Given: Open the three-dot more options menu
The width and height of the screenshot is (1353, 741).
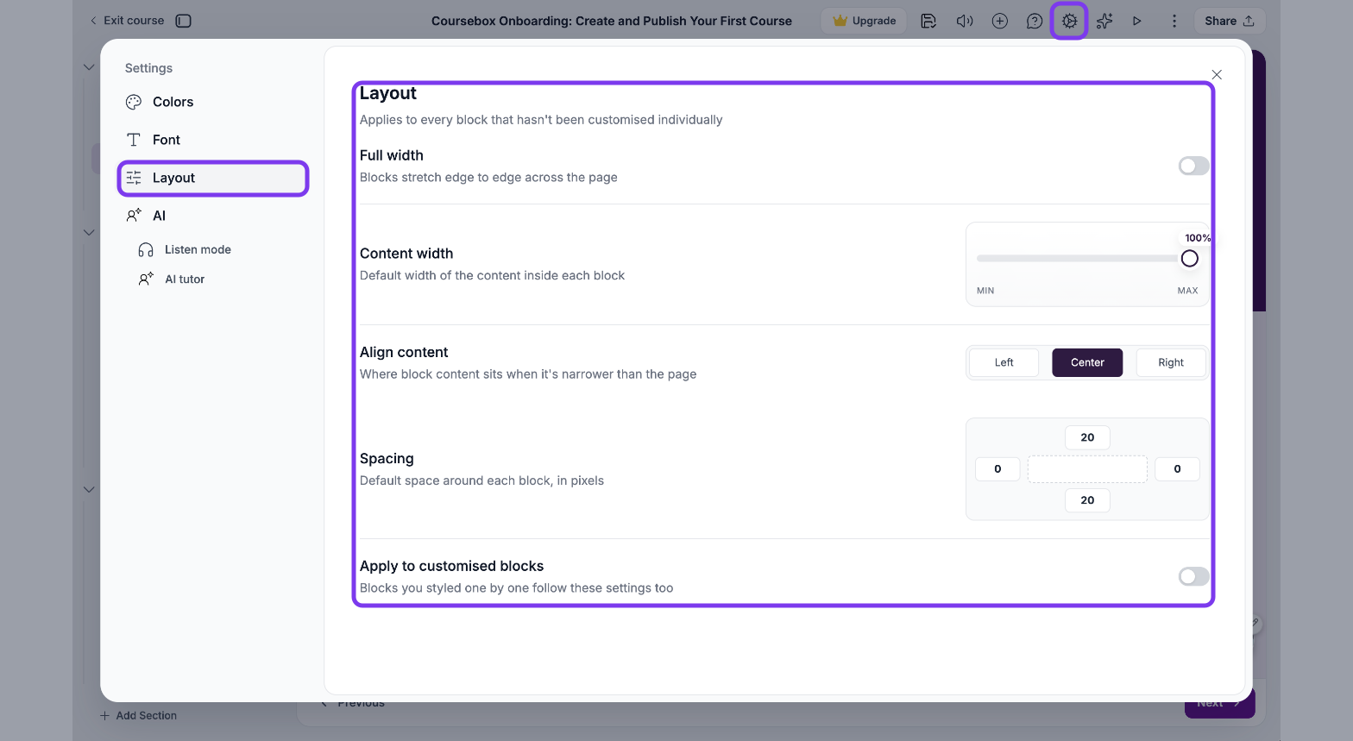Looking at the screenshot, I should pyautogui.click(x=1174, y=21).
